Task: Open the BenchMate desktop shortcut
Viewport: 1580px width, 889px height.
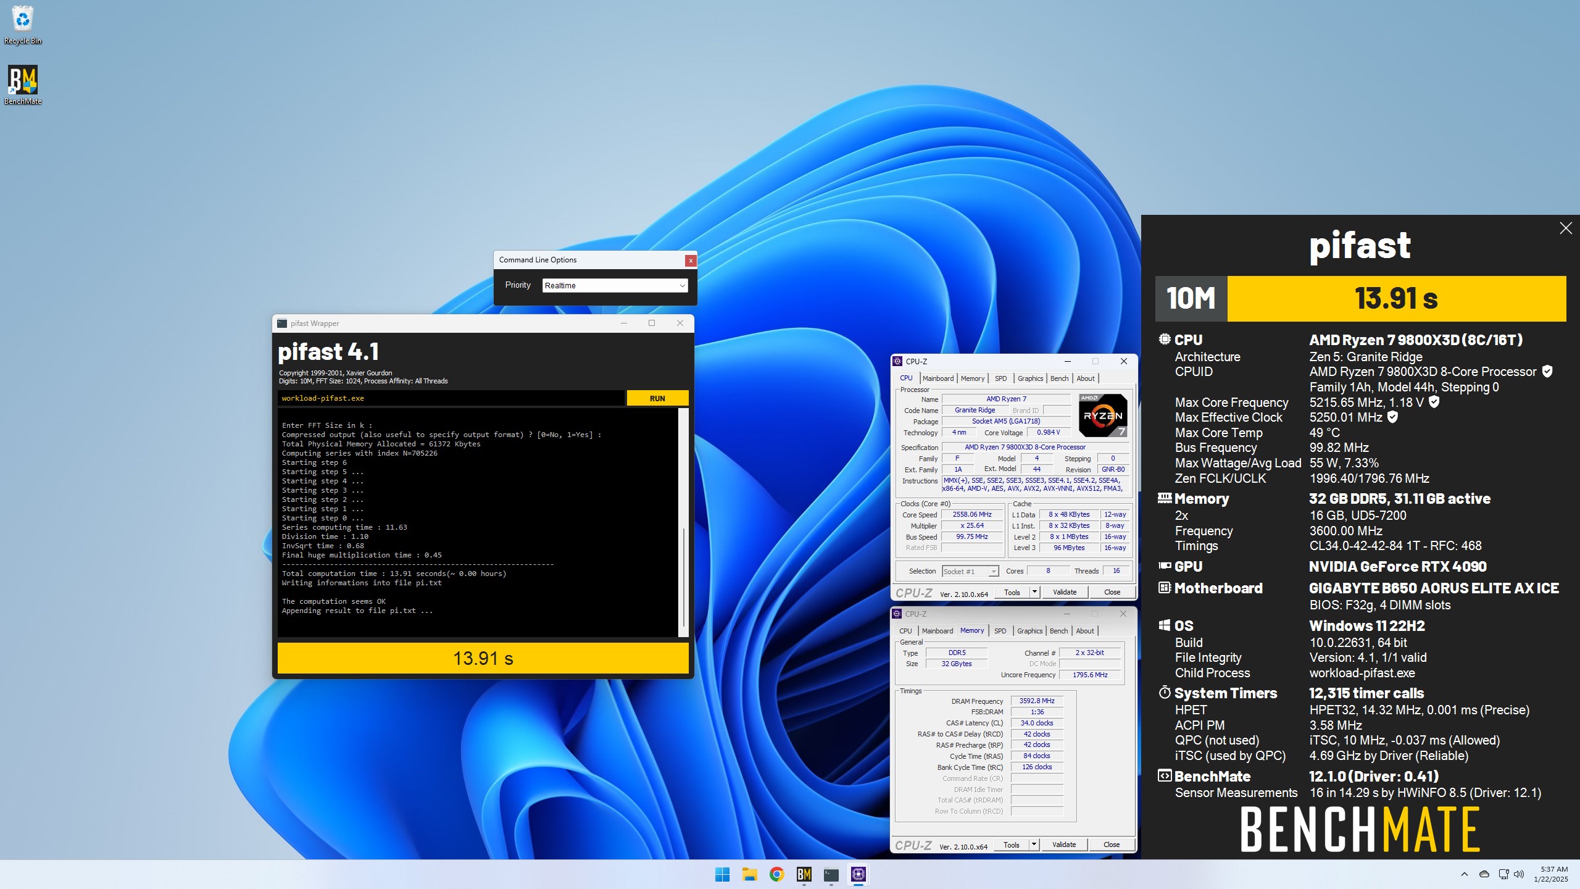Action: click(x=23, y=85)
